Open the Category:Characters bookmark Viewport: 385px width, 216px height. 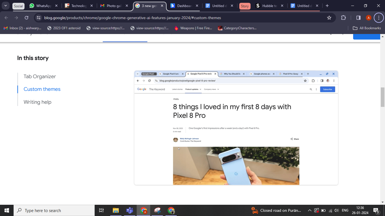[x=237, y=28]
